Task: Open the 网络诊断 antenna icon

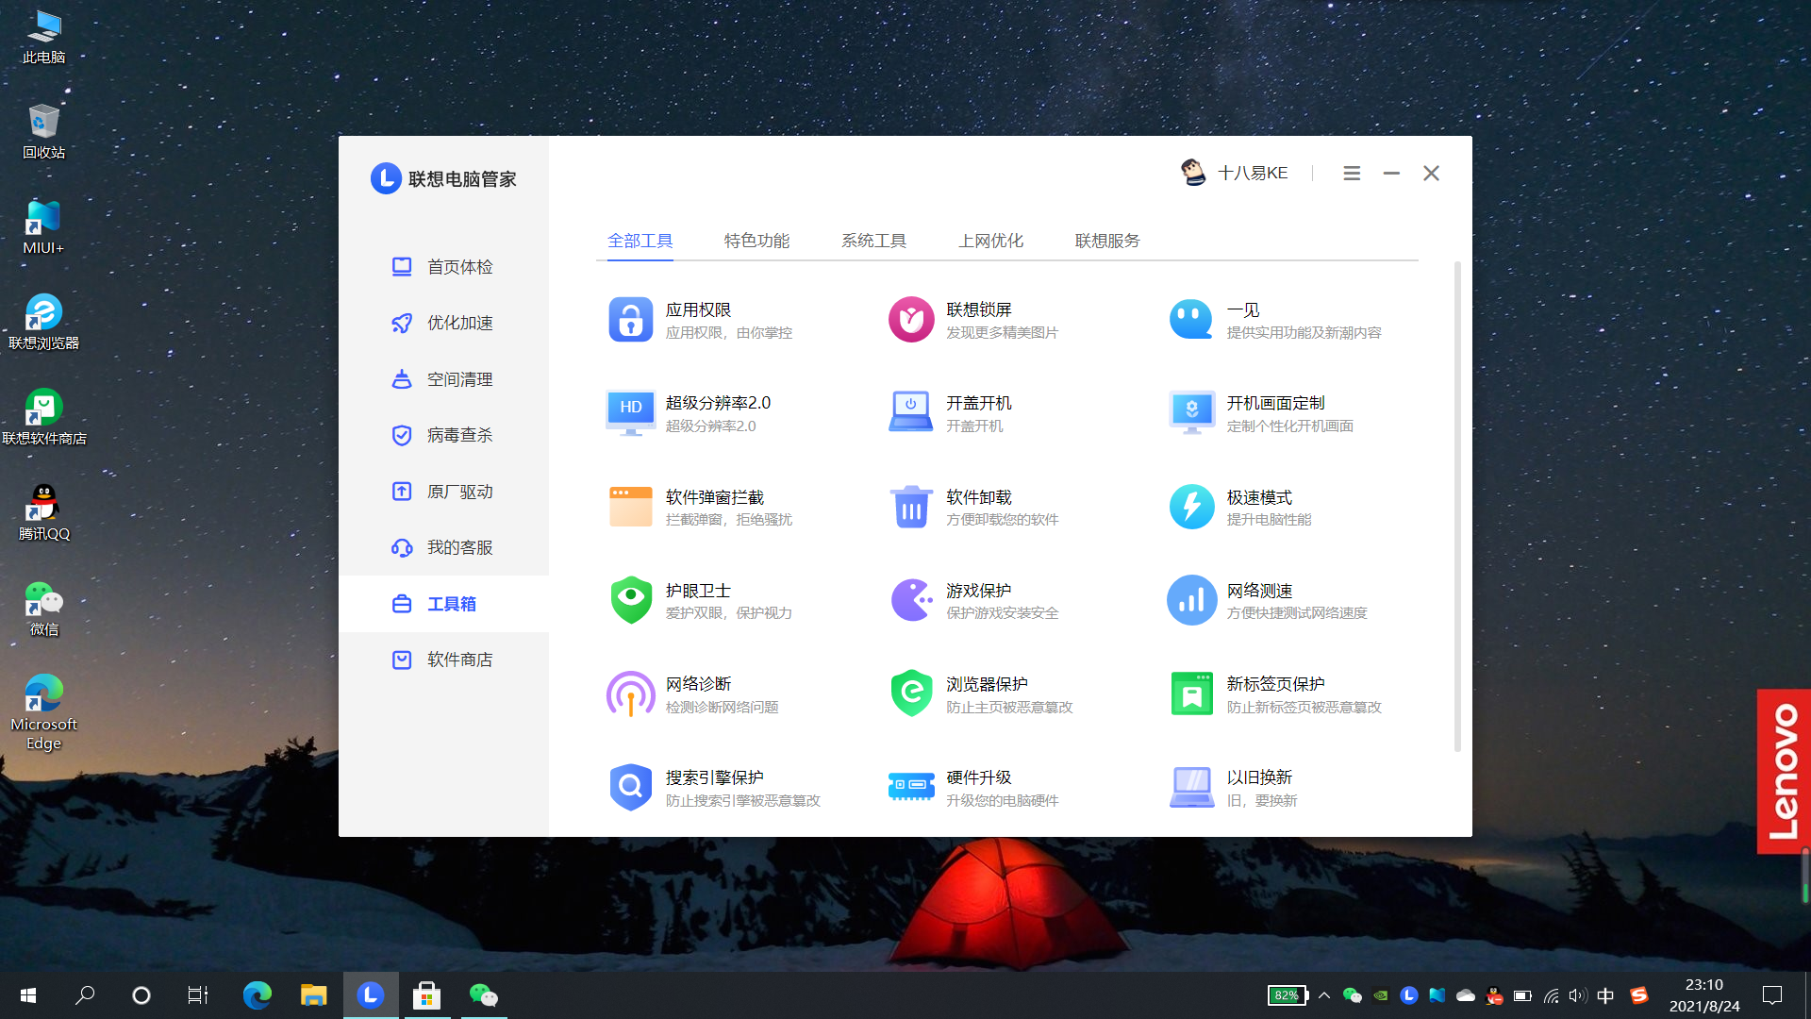Action: click(x=630, y=693)
